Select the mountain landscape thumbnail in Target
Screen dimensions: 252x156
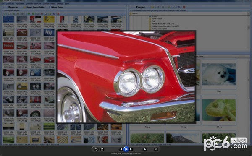(183, 138)
